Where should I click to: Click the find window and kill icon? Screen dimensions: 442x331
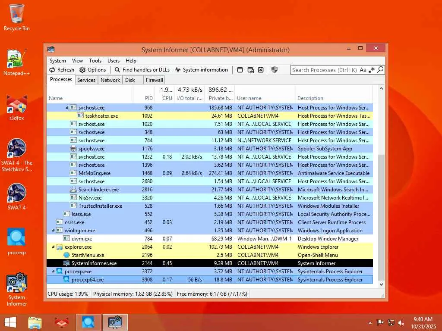(x=261, y=70)
